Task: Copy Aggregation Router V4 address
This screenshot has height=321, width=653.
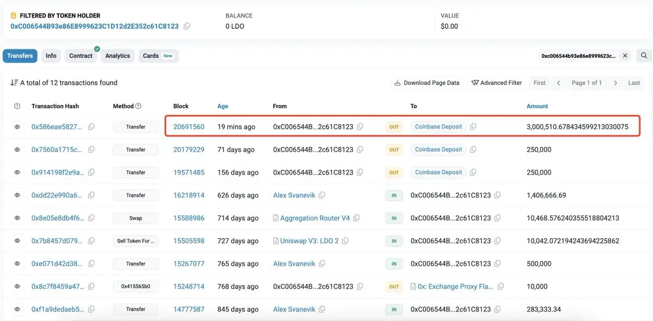Action: [x=356, y=218]
